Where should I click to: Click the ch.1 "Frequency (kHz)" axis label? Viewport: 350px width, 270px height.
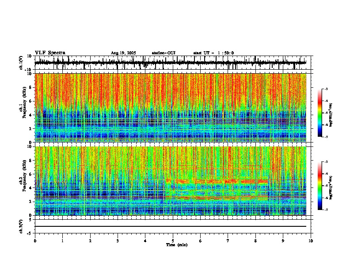(24, 102)
